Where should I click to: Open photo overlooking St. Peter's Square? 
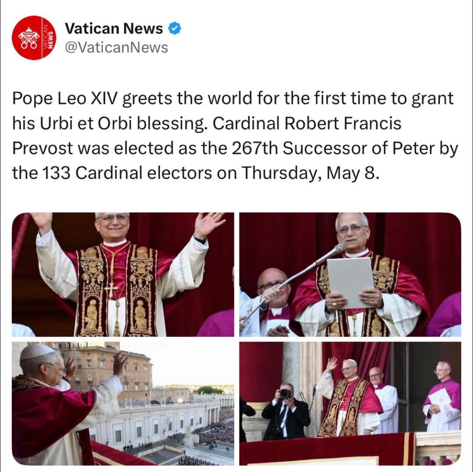tap(123, 404)
